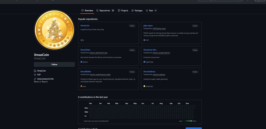Switch to the Packages tab

tap(138, 11)
